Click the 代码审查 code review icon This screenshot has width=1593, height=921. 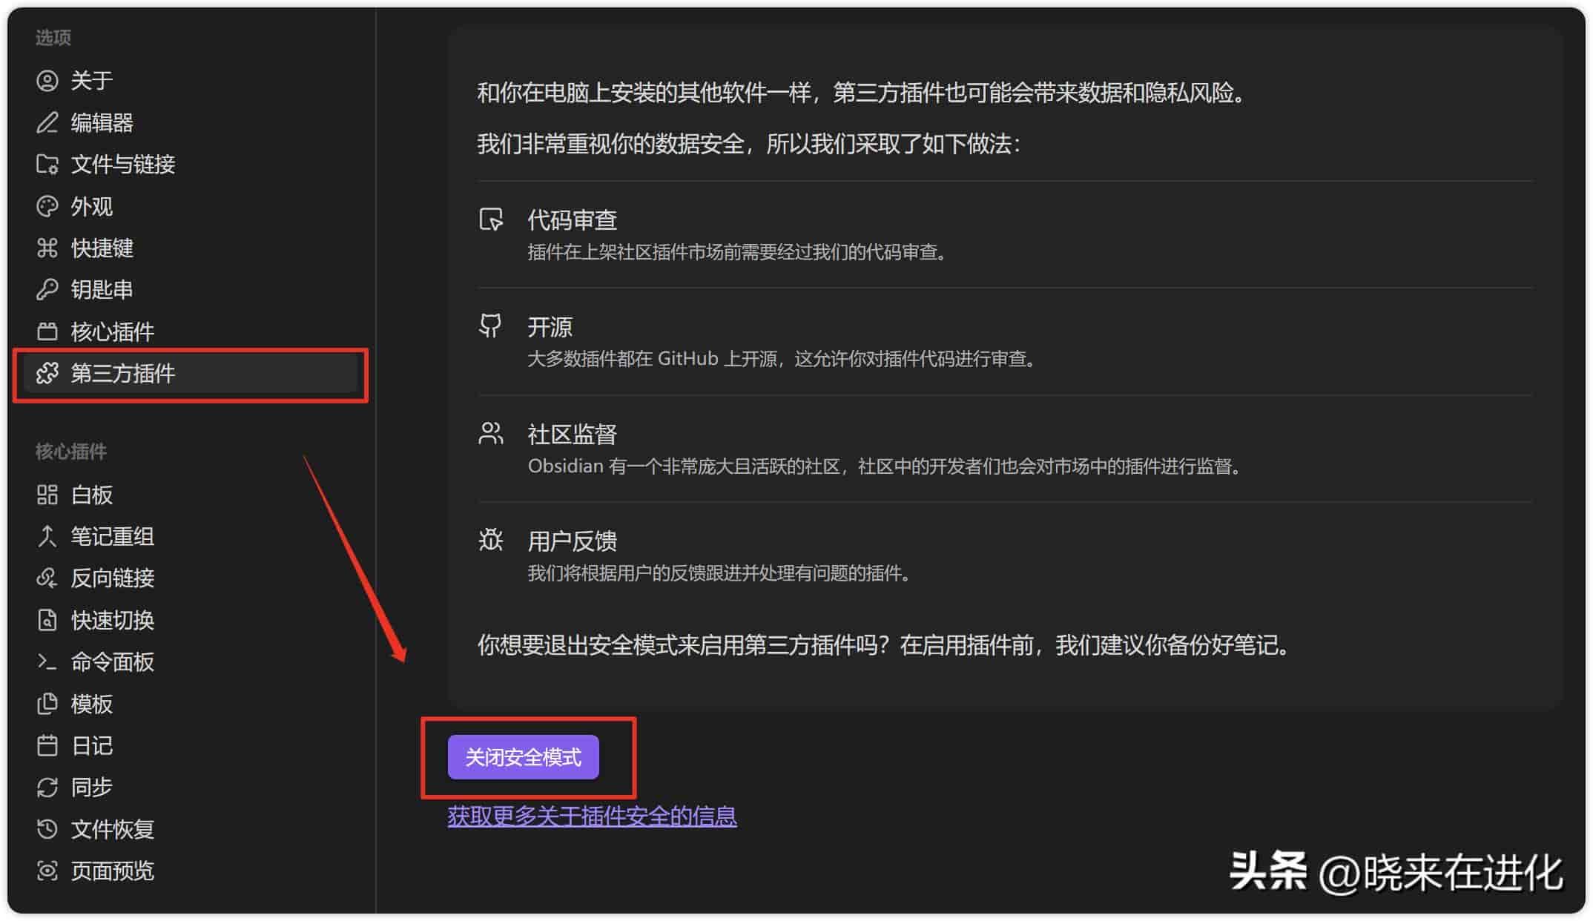click(491, 219)
